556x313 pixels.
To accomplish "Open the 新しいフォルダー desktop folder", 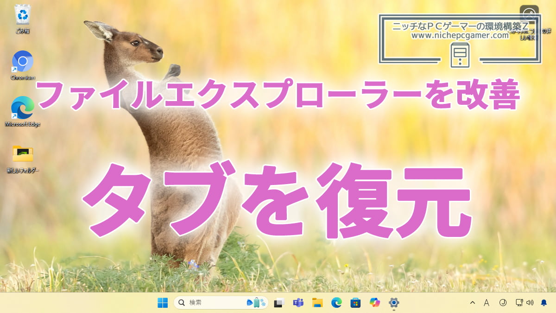I will (22, 154).
